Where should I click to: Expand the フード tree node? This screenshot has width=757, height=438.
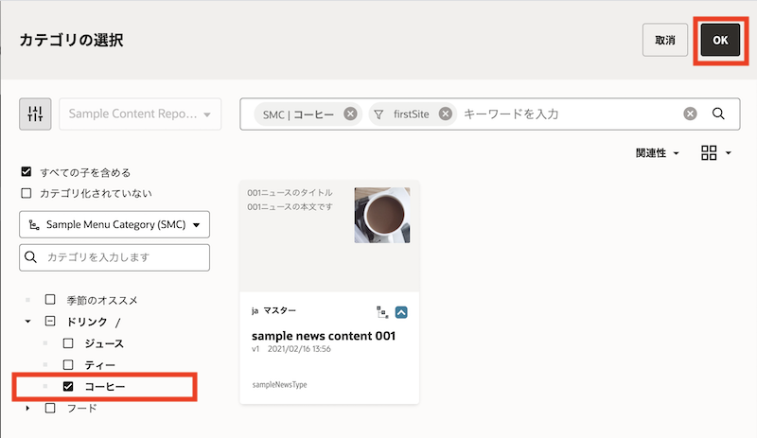pyautogui.click(x=28, y=408)
